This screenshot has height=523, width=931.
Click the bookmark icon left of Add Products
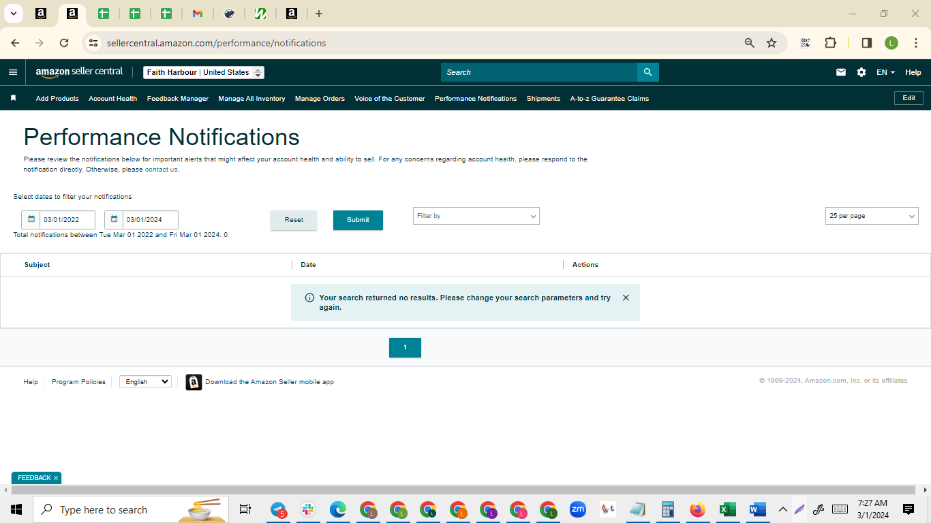click(13, 98)
